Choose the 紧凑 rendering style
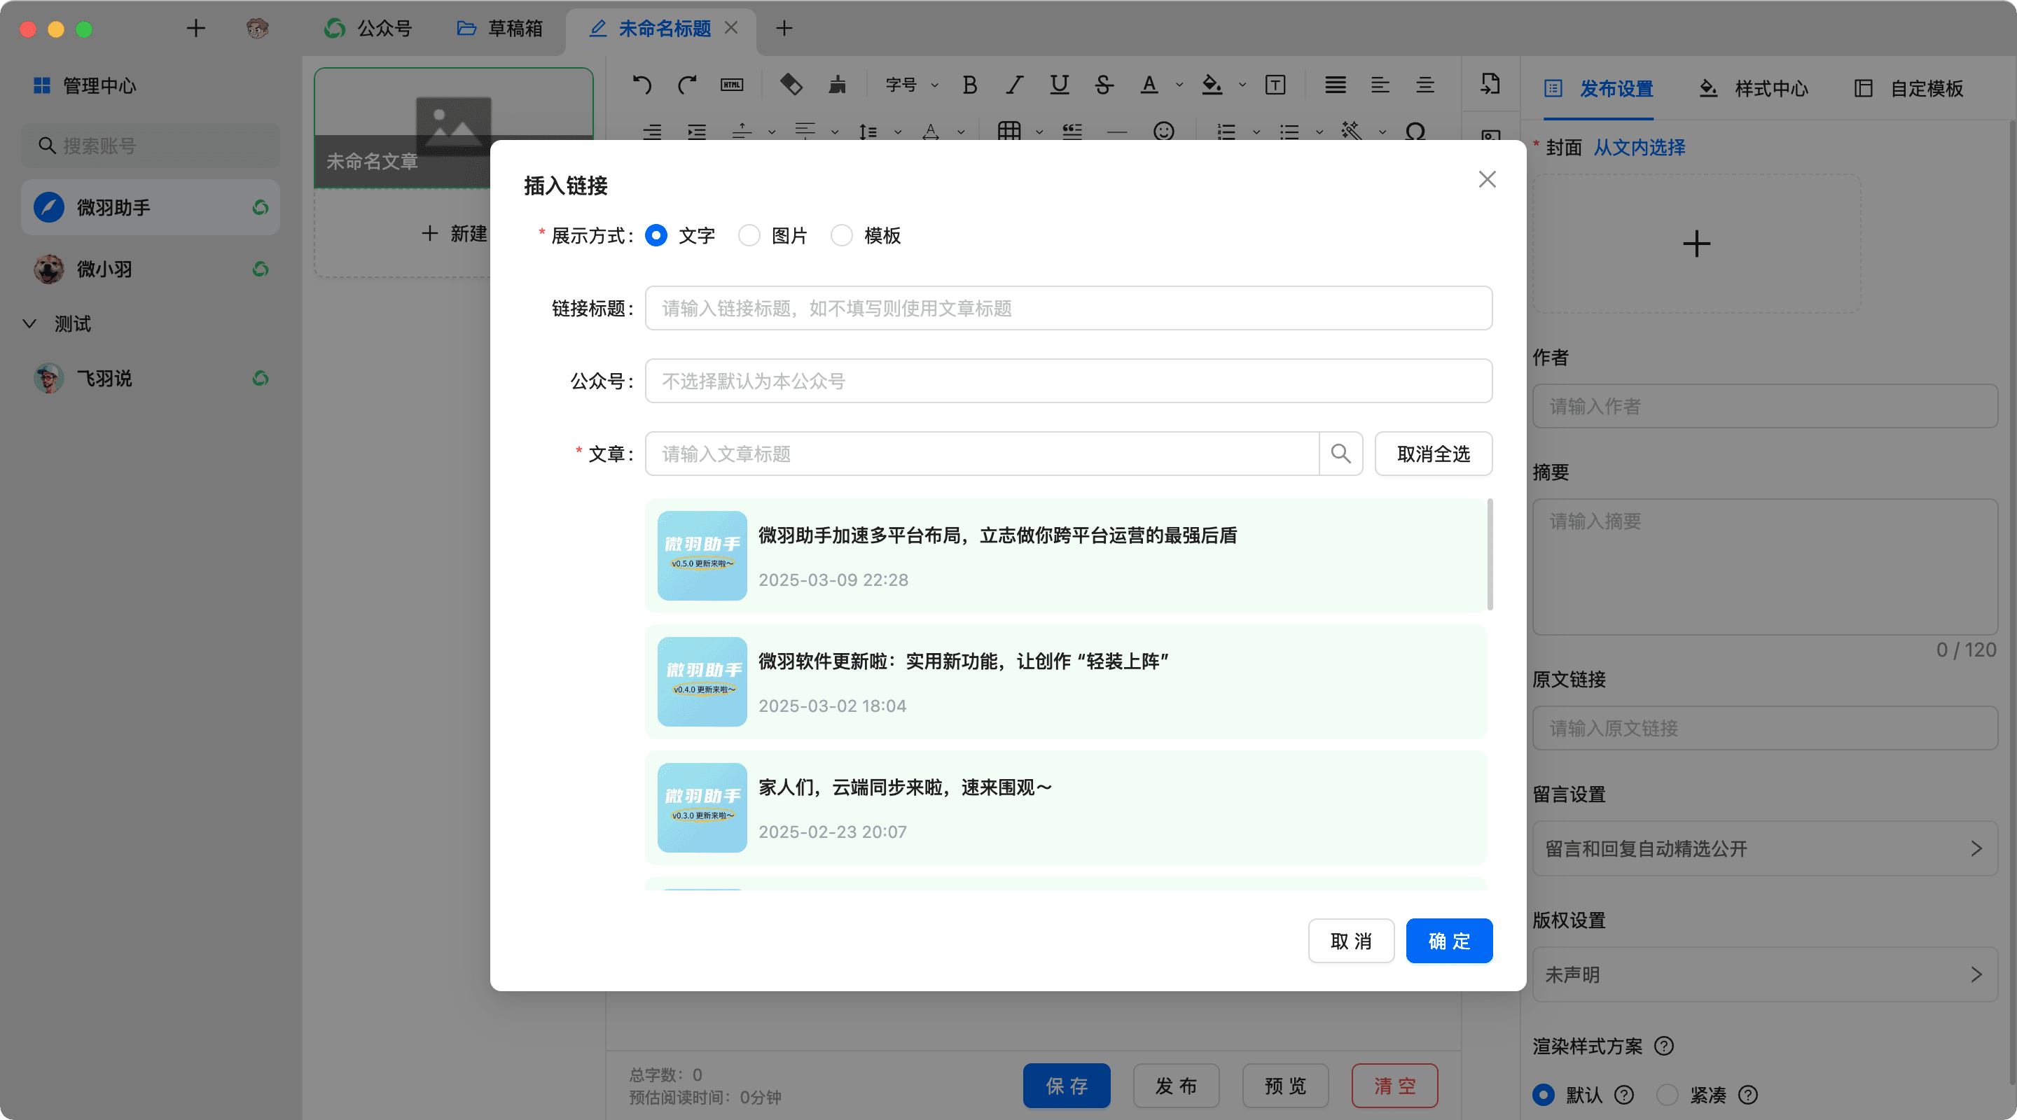The height and width of the screenshot is (1120, 2017). (1667, 1094)
